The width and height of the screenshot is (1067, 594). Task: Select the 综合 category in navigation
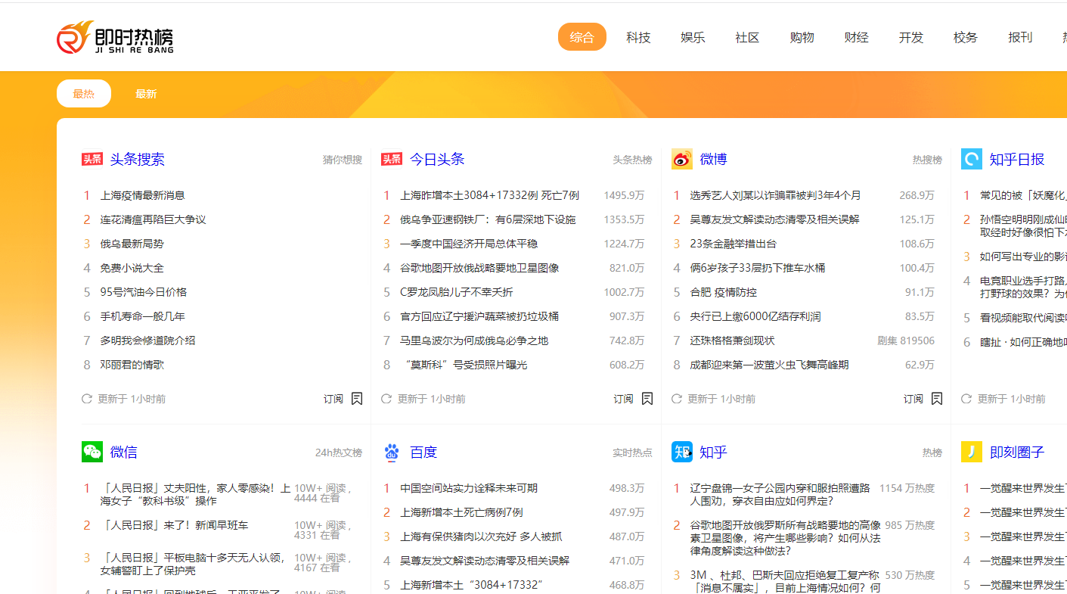[582, 37]
